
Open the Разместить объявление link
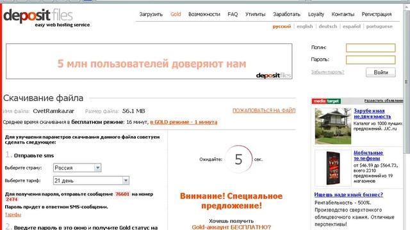(x=384, y=101)
